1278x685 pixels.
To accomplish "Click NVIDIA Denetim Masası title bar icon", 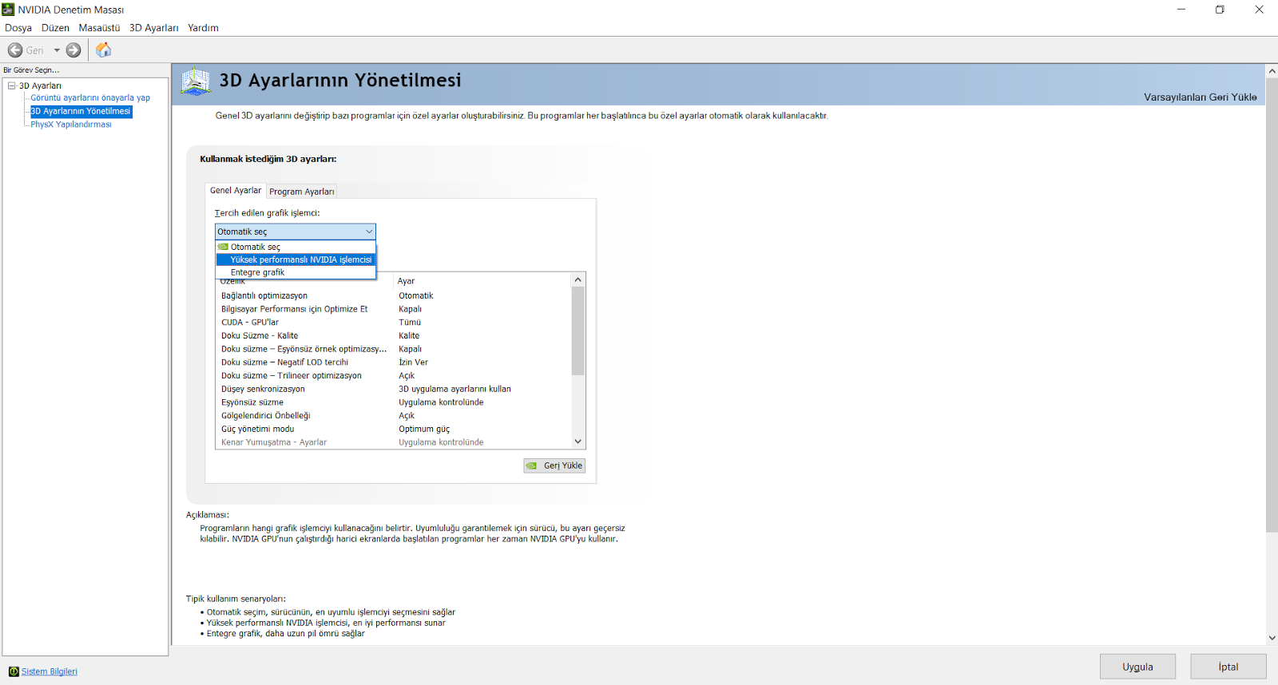I will [9, 10].
